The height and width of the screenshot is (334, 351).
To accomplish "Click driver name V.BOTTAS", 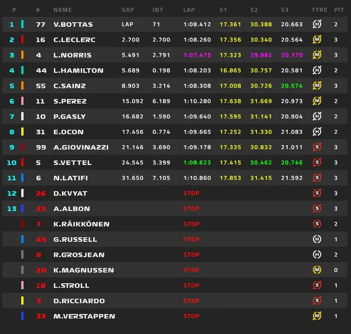I will (73, 24).
